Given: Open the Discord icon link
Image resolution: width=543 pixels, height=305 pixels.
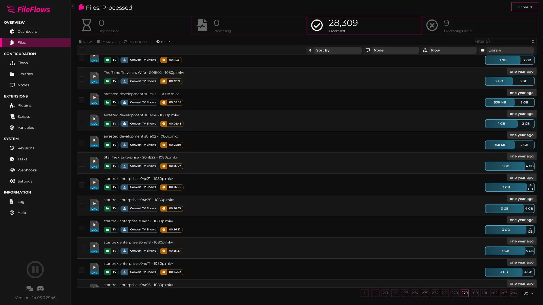Looking at the screenshot, I should pos(40,288).
